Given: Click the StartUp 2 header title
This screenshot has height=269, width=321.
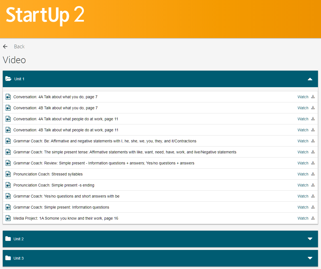Looking at the screenshot, I should click(x=45, y=15).
